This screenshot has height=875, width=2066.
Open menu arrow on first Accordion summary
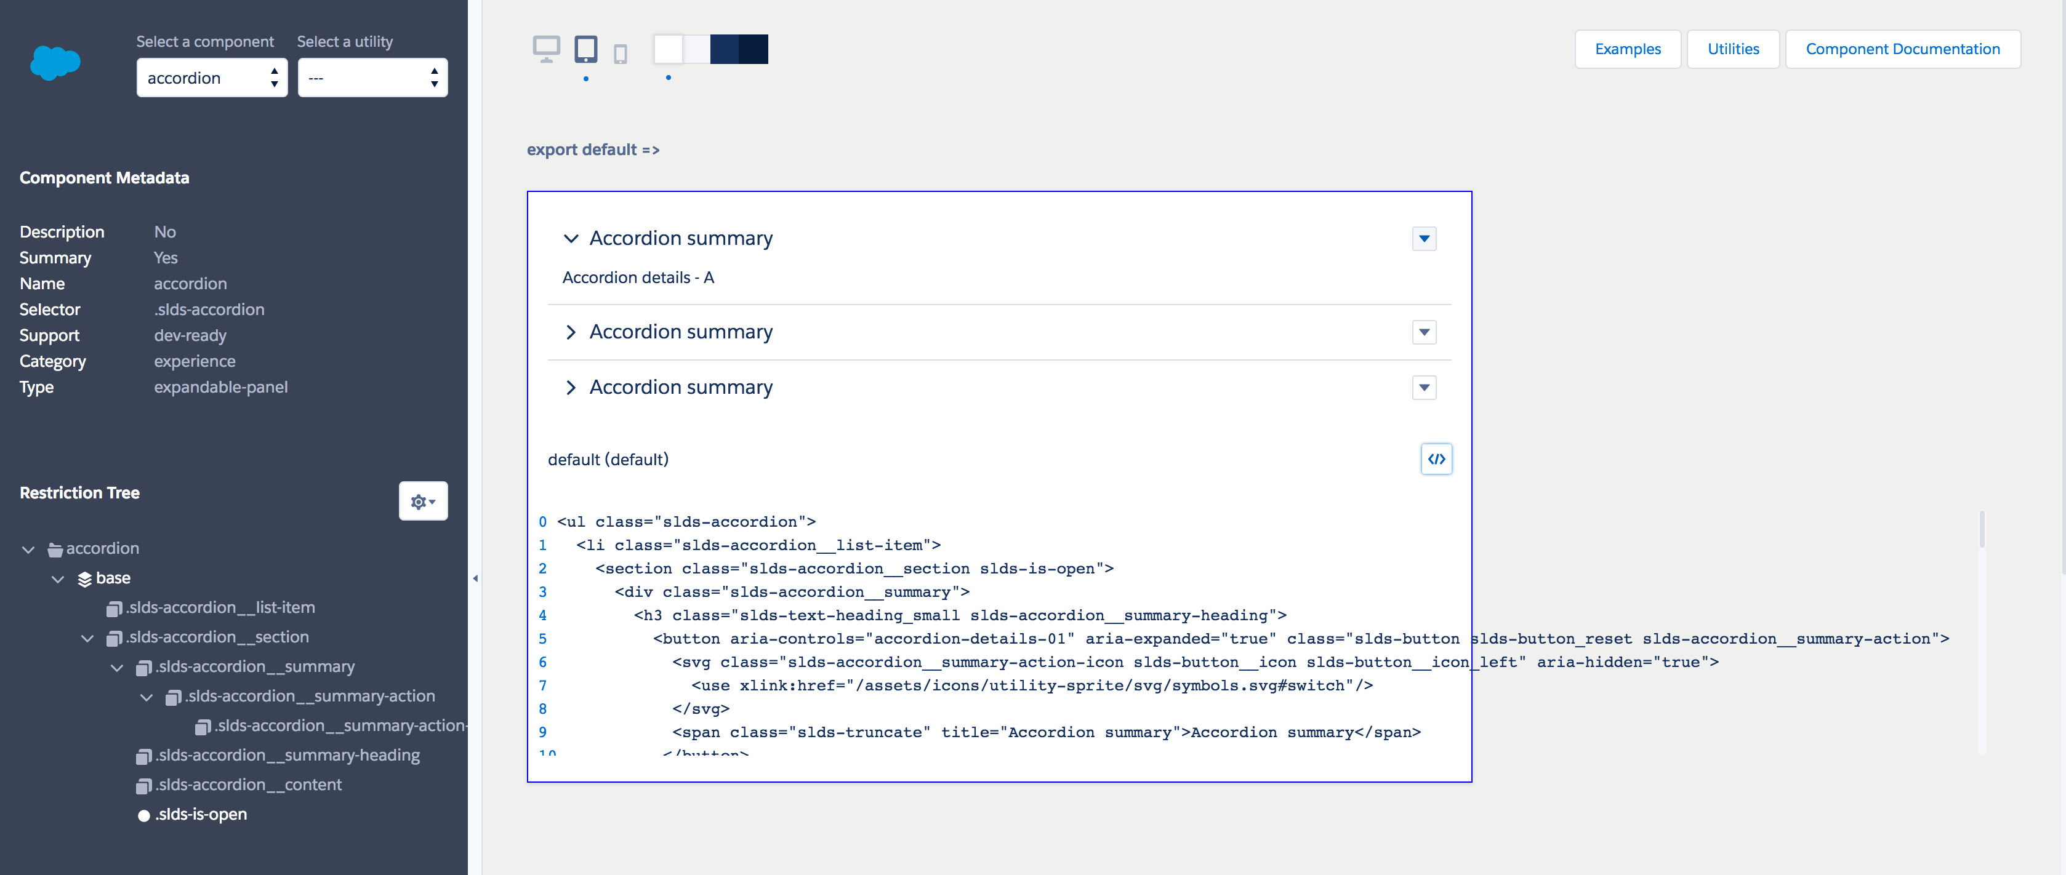pyautogui.click(x=1425, y=238)
